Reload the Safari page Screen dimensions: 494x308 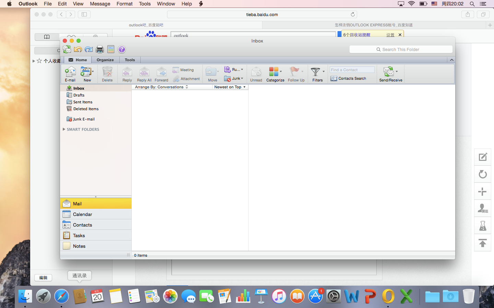click(353, 14)
